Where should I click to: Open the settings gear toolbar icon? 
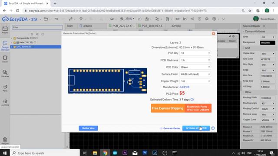(214, 19)
